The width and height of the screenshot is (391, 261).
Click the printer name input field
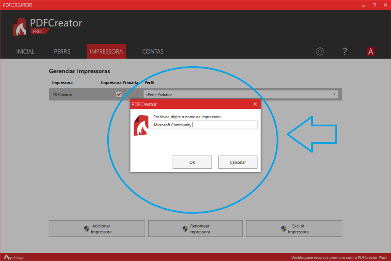tap(205, 125)
